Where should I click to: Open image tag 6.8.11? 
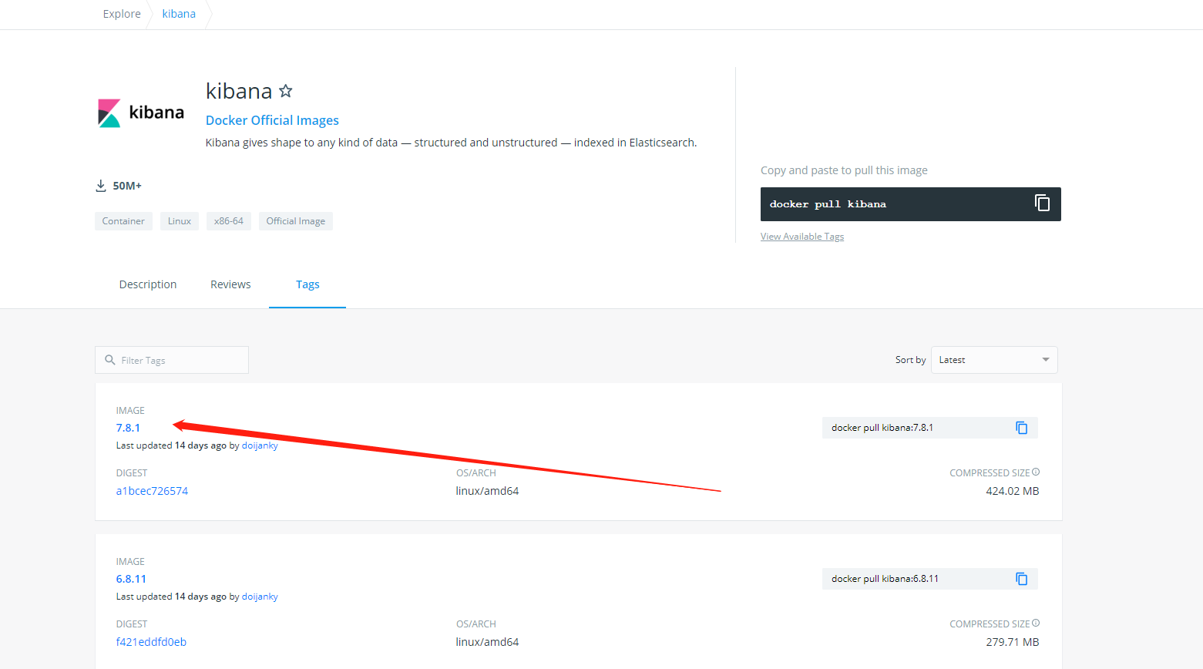(x=131, y=579)
